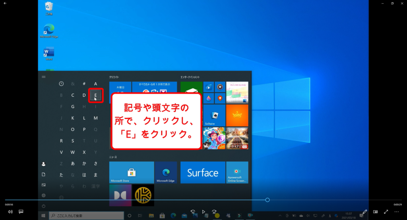The image size is (407, 220).
Task: Enter full screen mode
Action: click(386, 212)
